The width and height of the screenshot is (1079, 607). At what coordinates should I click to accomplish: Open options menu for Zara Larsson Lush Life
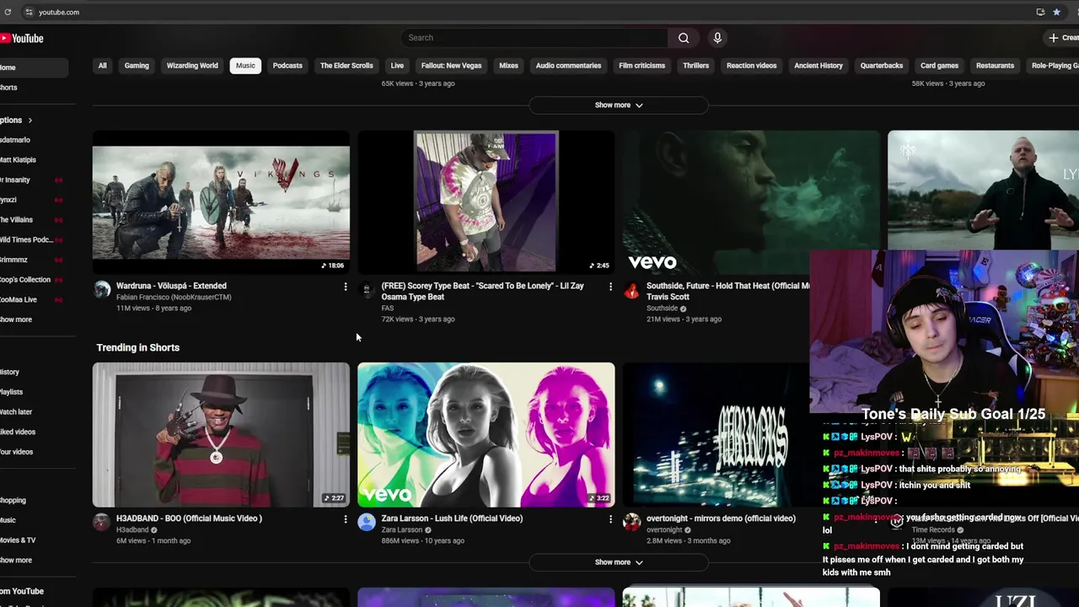point(610,519)
